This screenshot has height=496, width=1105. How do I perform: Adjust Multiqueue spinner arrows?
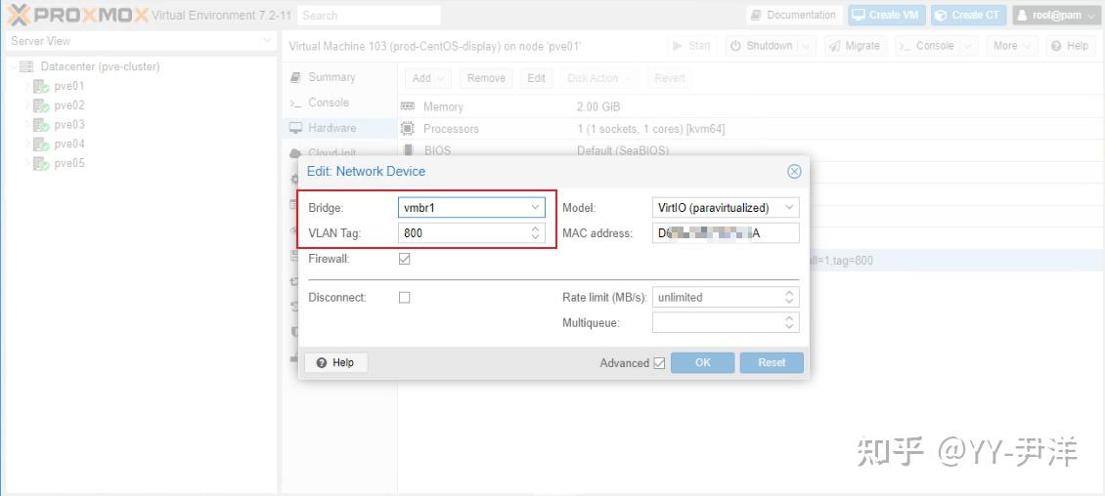pos(790,323)
